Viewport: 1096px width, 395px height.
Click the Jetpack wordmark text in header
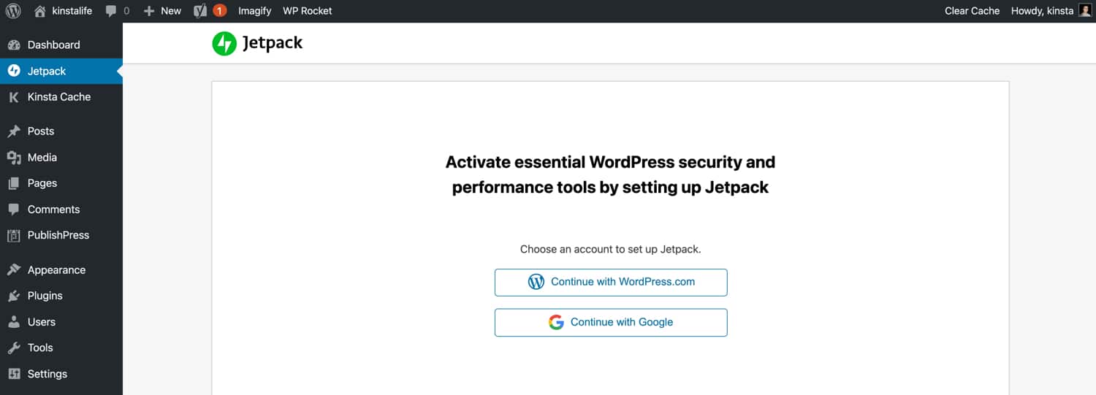pyautogui.click(x=273, y=44)
